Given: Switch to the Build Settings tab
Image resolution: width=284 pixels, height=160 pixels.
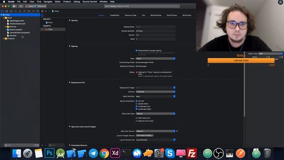Looking at the screenshot, I should [x=156, y=16].
